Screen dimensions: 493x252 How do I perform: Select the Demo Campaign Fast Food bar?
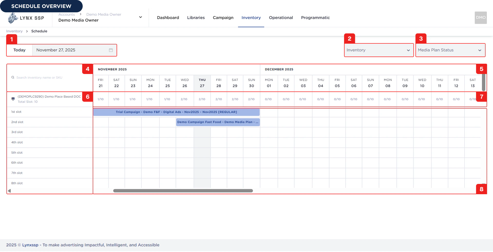point(217,122)
